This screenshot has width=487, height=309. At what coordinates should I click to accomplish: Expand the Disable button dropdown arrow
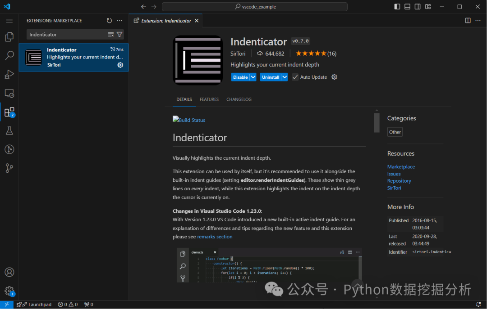click(x=253, y=77)
